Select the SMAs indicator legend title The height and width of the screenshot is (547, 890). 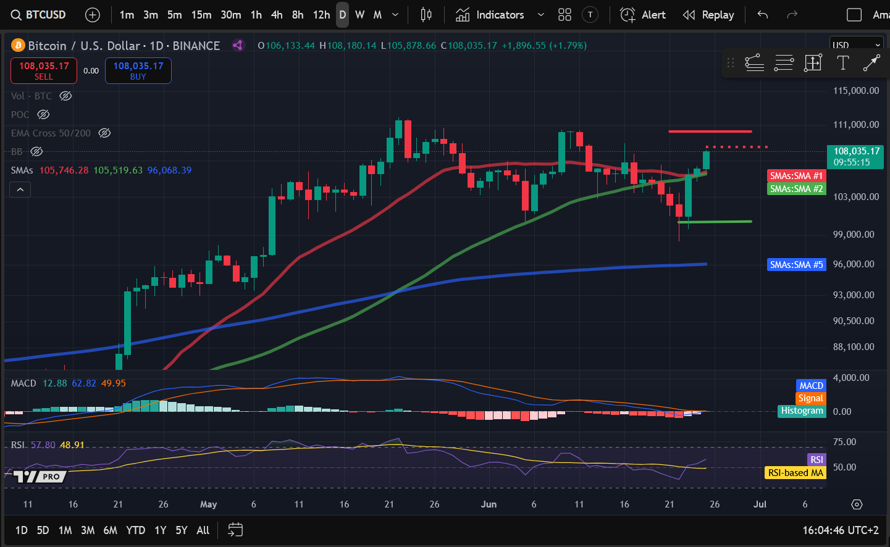22,170
